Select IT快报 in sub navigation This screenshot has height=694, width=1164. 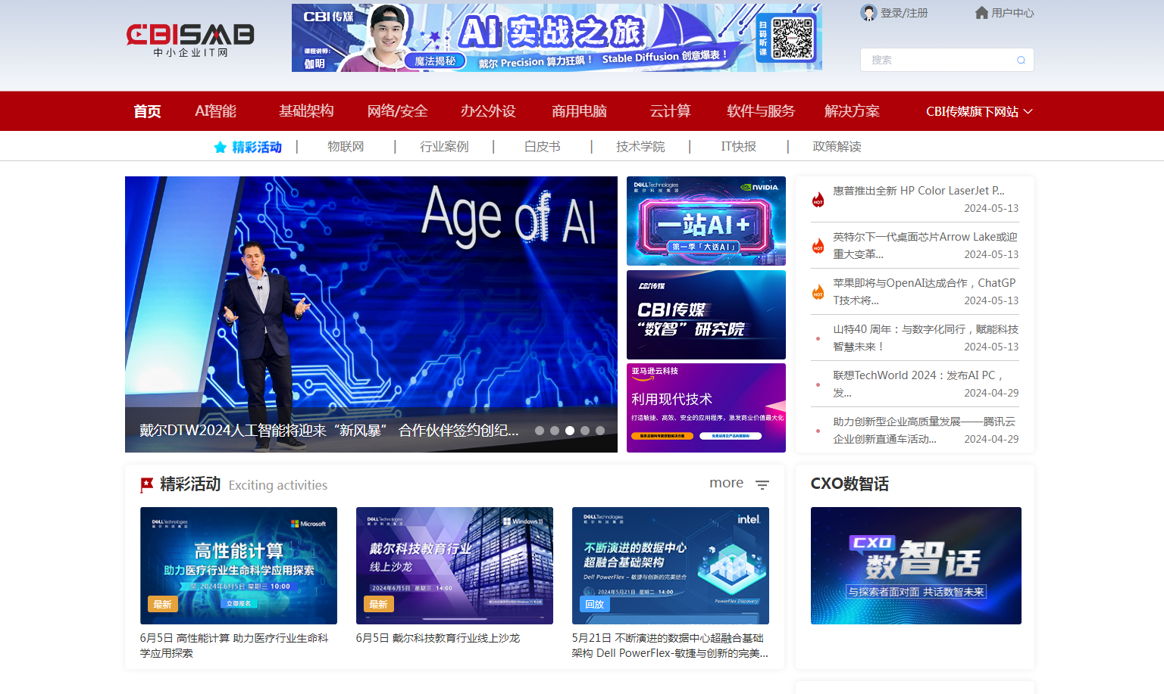[x=739, y=147]
